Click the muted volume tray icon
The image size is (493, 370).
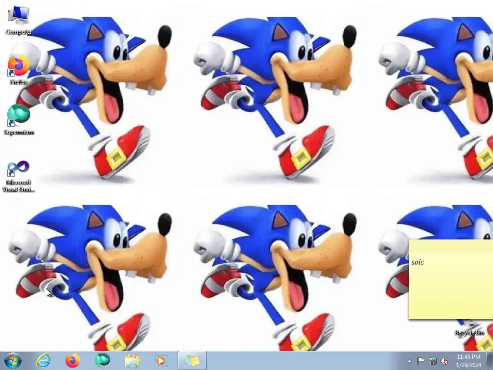coord(444,361)
